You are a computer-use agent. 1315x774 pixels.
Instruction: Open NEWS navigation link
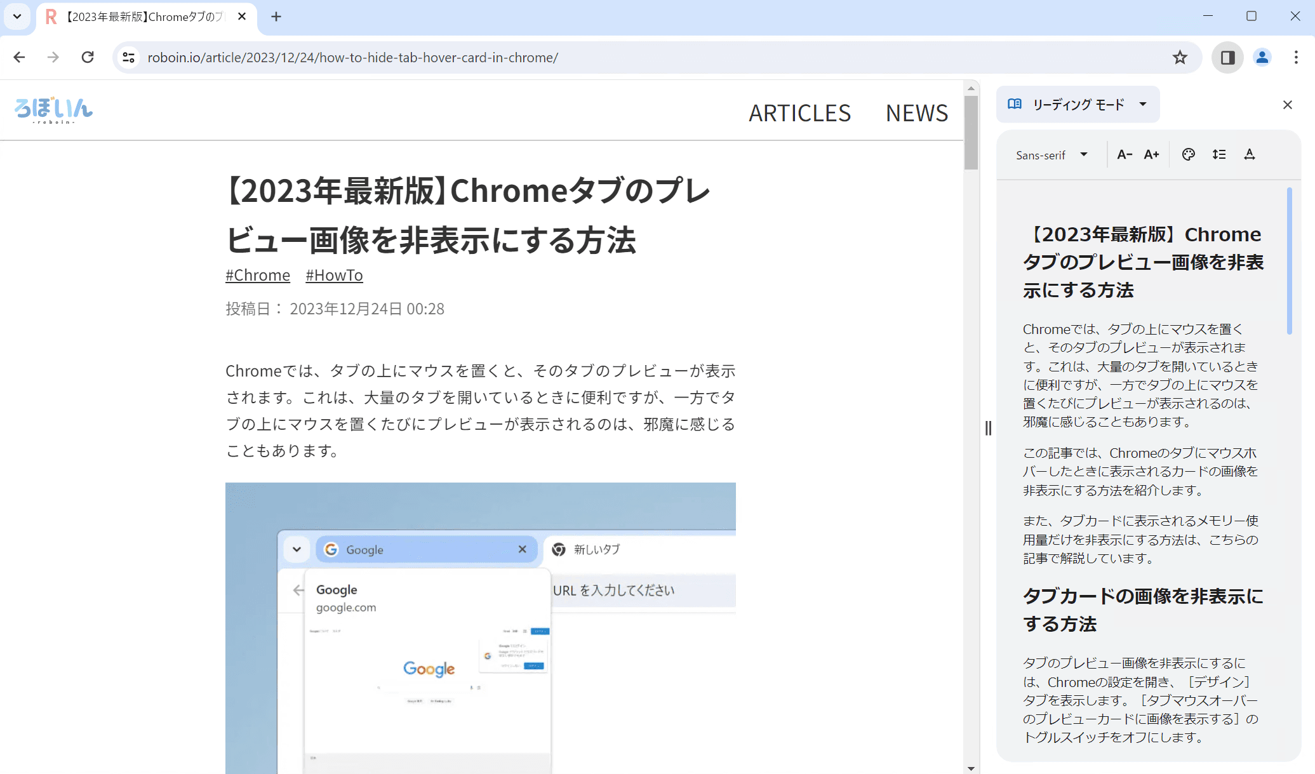[x=917, y=113]
